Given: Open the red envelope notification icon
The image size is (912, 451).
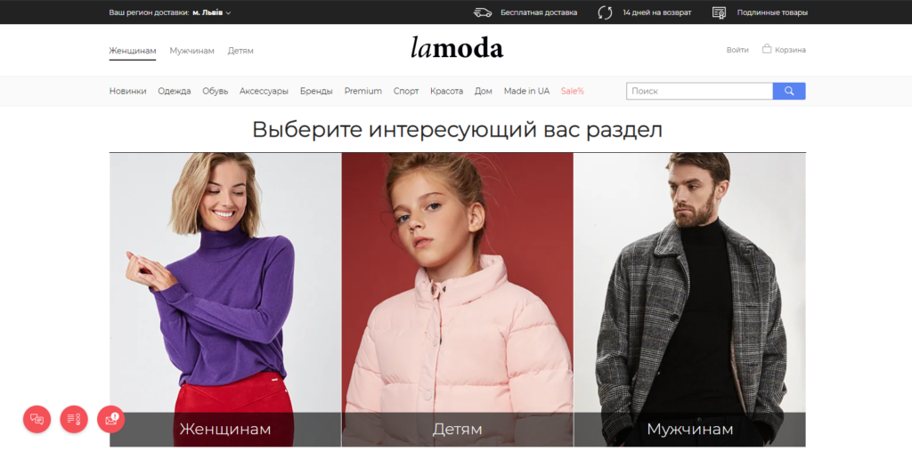Looking at the screenshot, I should pos(111,419).
